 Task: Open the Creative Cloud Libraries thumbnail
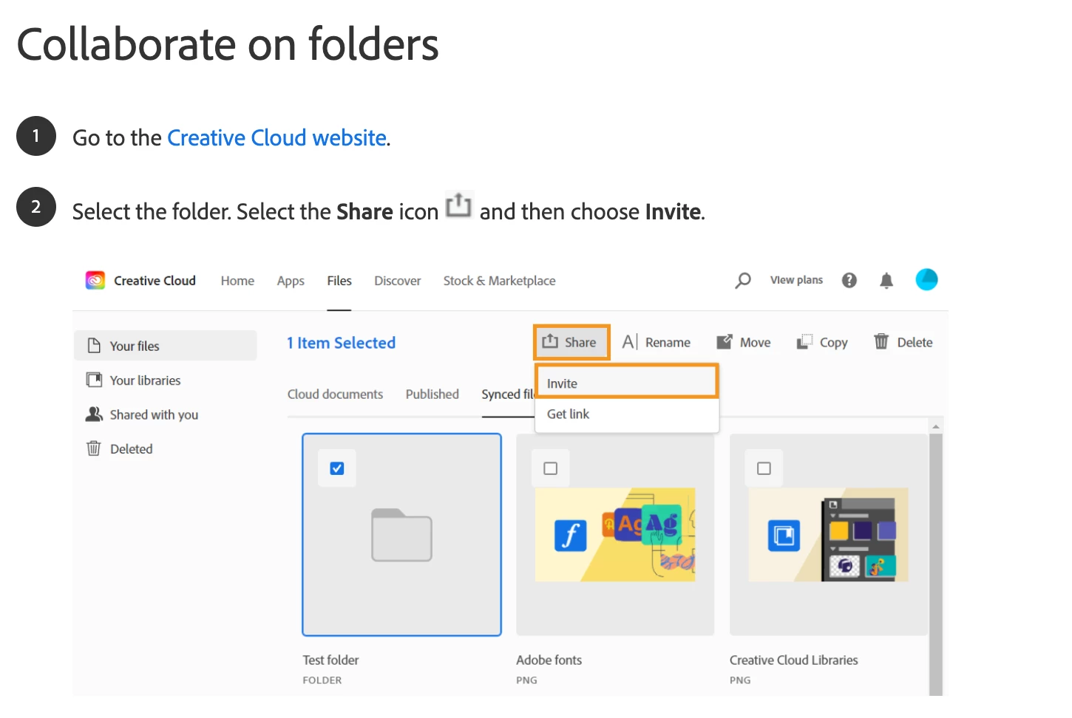pyautogui.click(x=829, y=535)
